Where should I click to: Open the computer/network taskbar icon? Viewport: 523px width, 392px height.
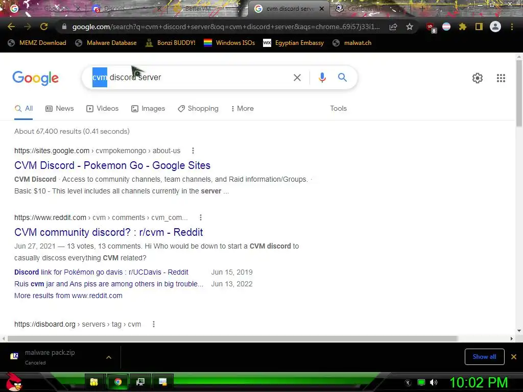pos(140,382)
